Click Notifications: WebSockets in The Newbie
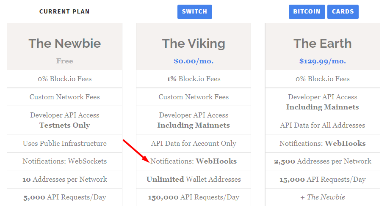This screenshot has height=213, width=390. click(65, 161)
